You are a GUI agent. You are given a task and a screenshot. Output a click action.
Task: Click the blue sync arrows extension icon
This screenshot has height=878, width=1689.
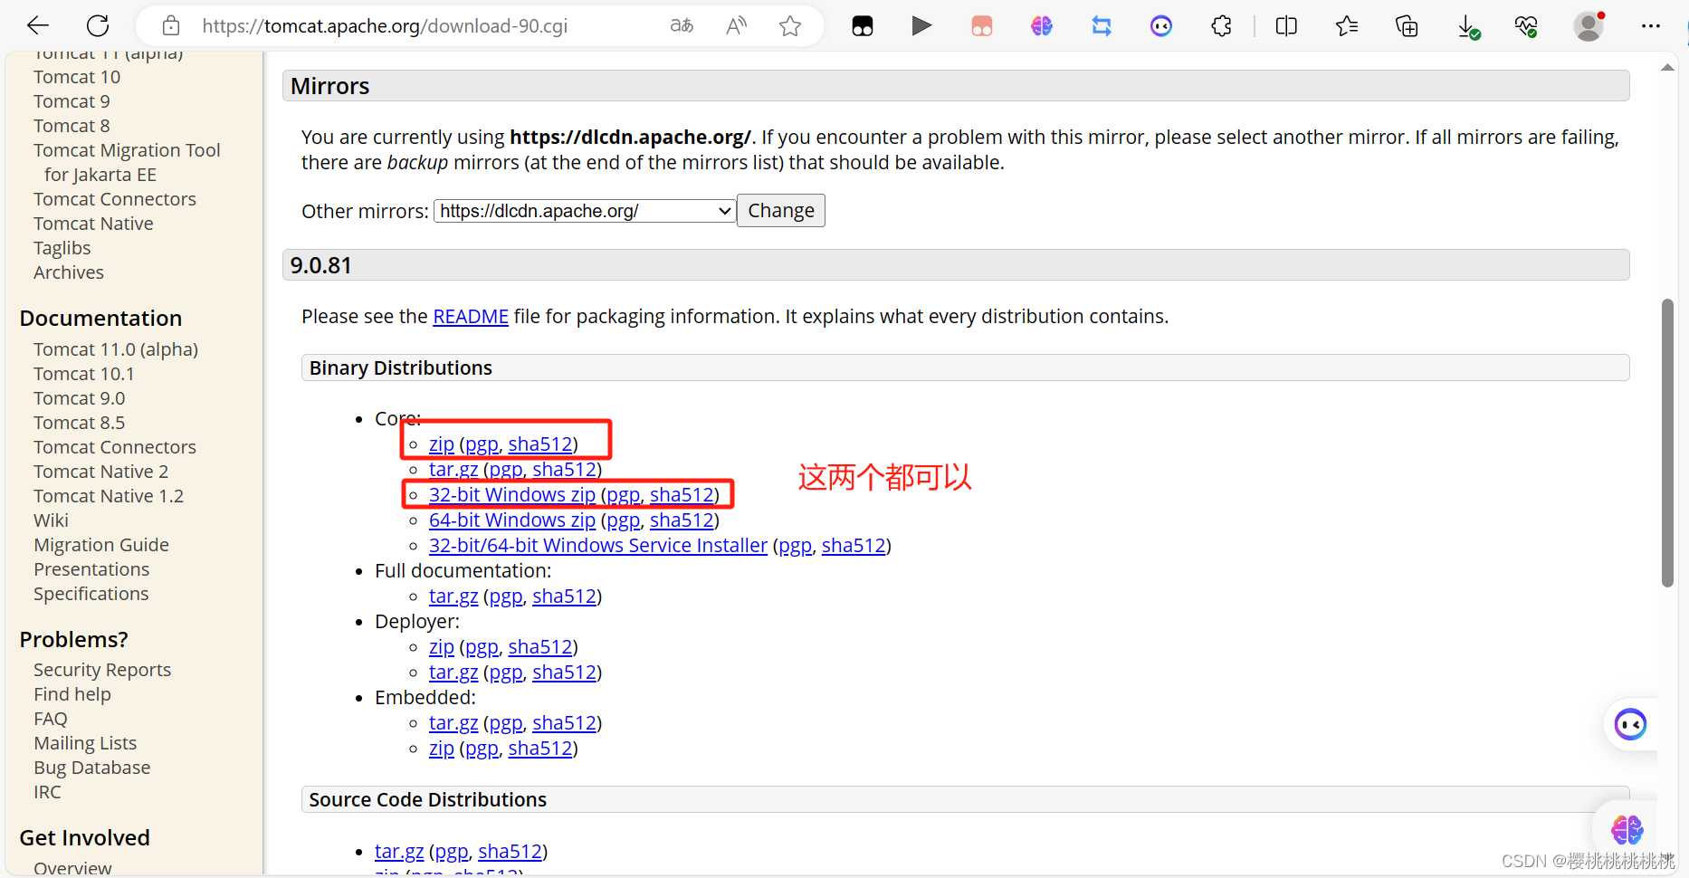(x=1102, y=26)
